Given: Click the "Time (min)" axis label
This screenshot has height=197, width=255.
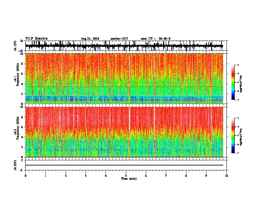Looking at the screenshot, I should (x=129, y=179).
